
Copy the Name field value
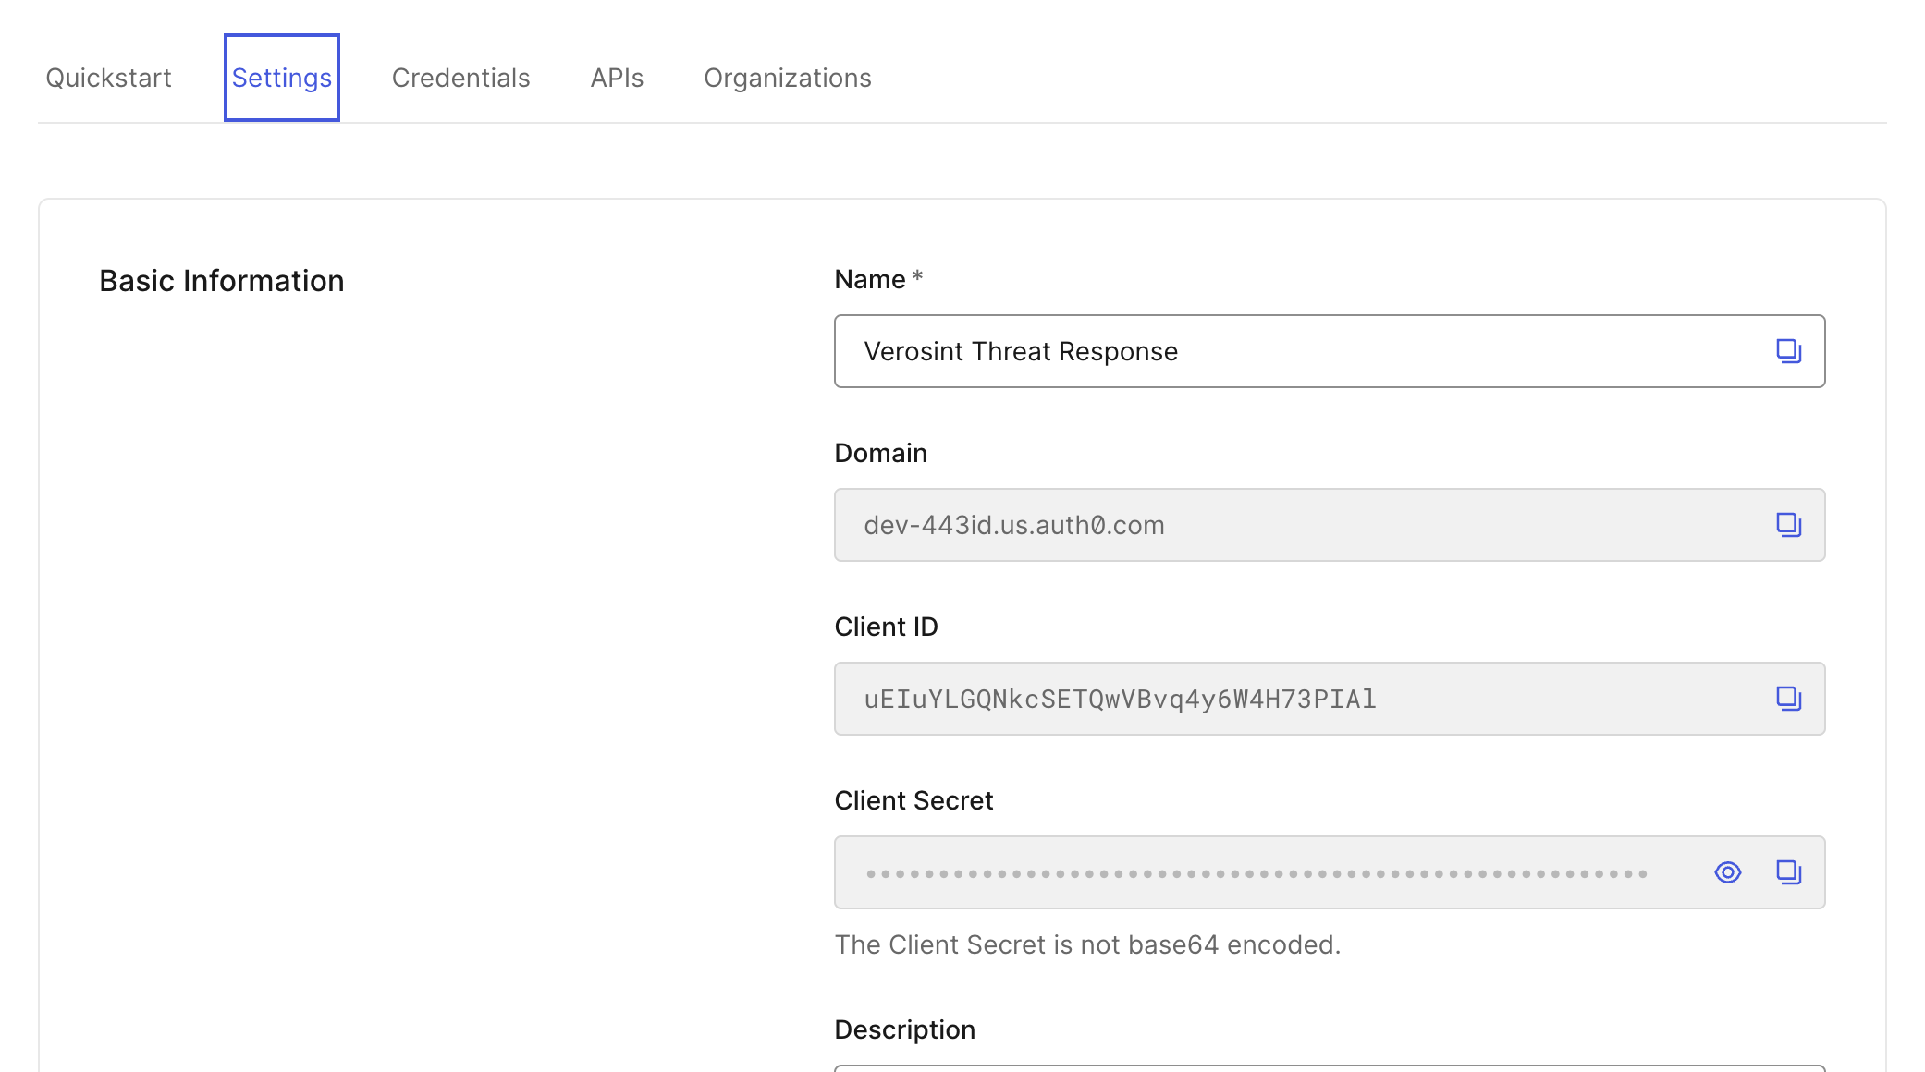point(1788,351)
